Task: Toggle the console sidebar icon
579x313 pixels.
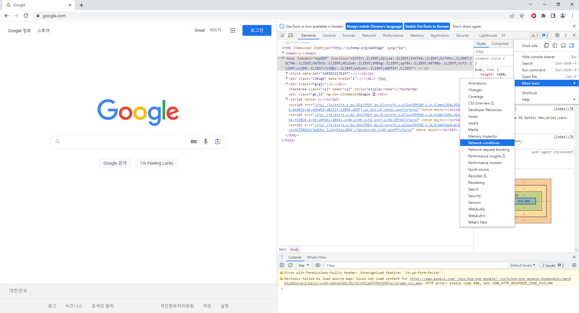Action: pos(282,265)
